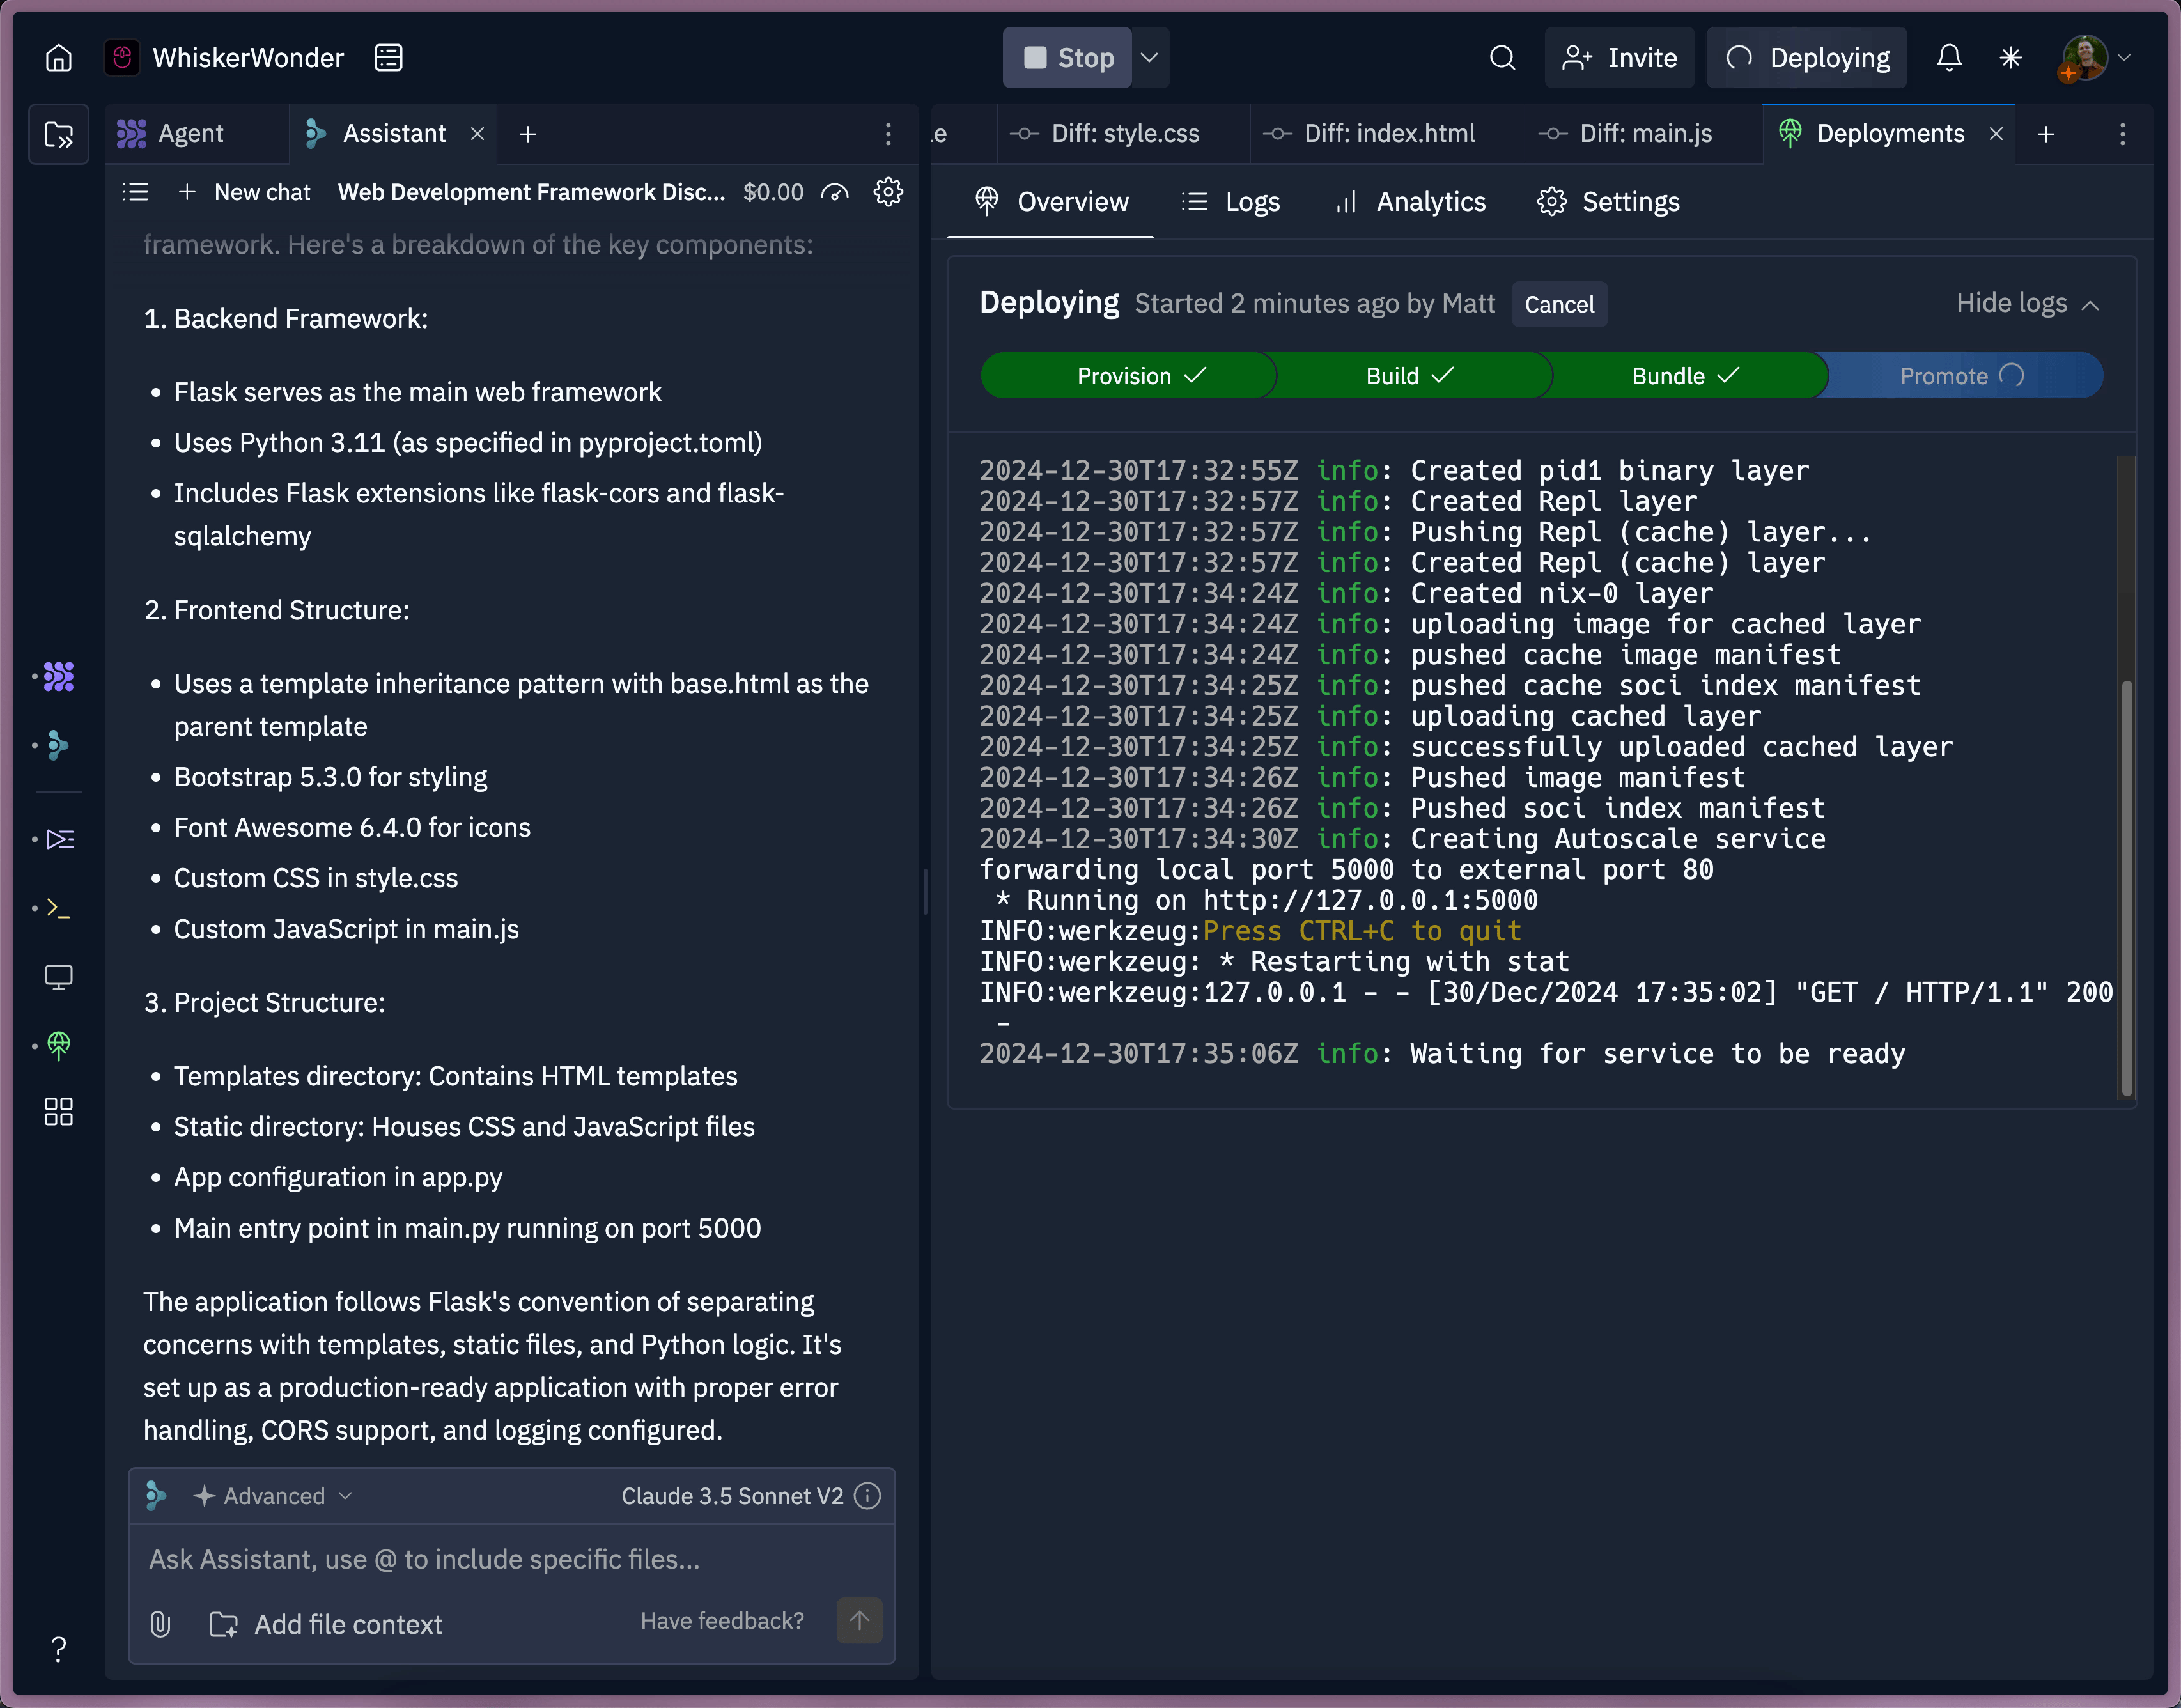Open assistant chat settings gear
This screenshot has height=1708, width=2181.
point(888,192)
